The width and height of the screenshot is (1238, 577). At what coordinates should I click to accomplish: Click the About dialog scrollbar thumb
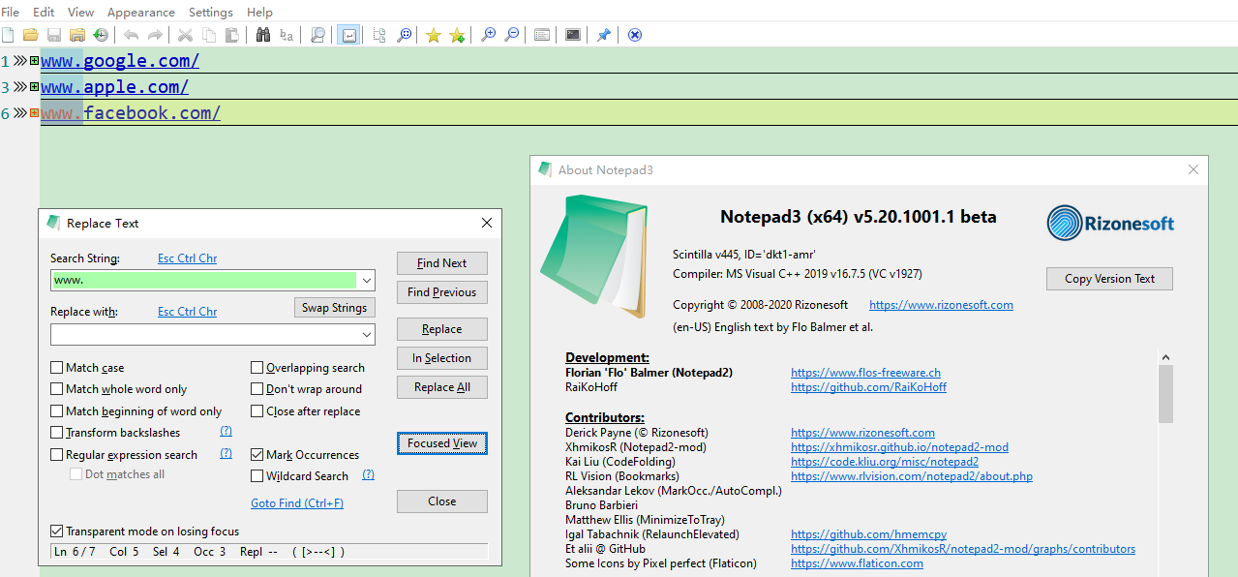[x=1166, y=394]
